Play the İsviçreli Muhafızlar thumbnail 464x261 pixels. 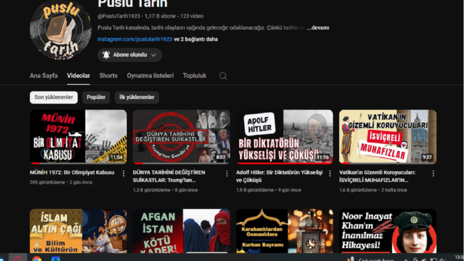pyautogui.click(x=388, y=137)
